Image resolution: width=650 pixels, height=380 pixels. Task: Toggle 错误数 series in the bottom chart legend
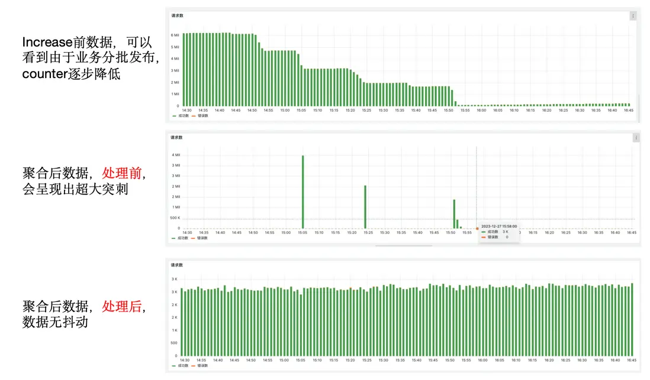pos(199,365)
